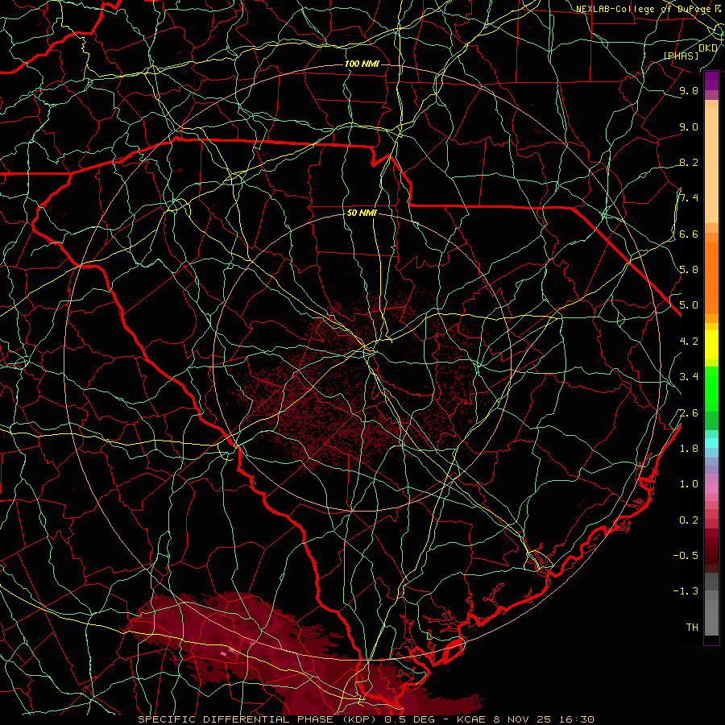
Task: Select the 0.2 value on the color scale
Action: (689, 520)
